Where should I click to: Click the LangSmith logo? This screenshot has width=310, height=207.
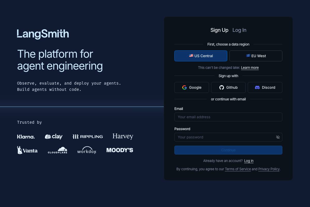pos(43,34)
